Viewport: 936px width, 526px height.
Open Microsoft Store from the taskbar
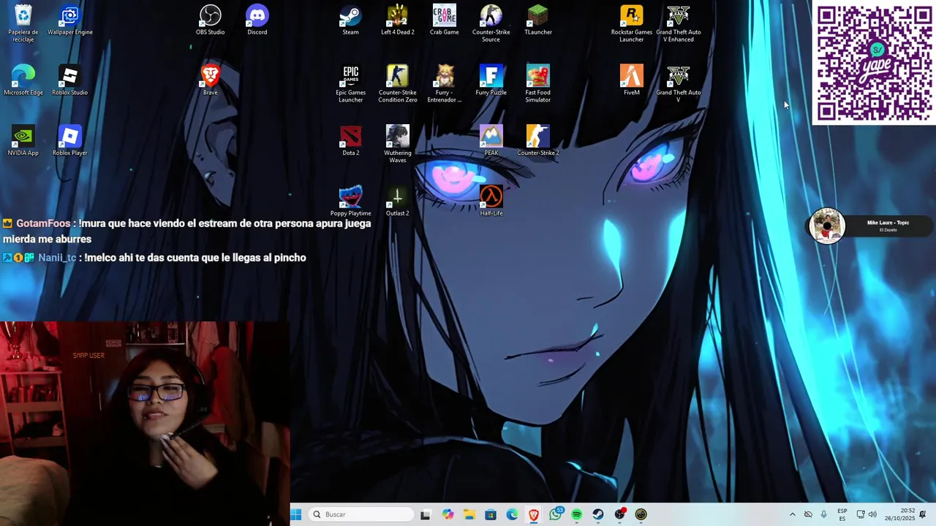point(491,514)
